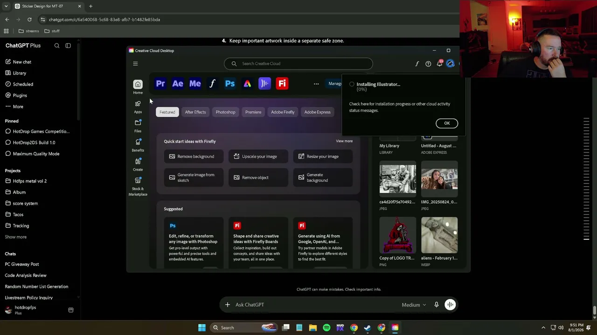597x335 pixels.
Task: Select the After Effects filter tab
Action: coord(195,112)
